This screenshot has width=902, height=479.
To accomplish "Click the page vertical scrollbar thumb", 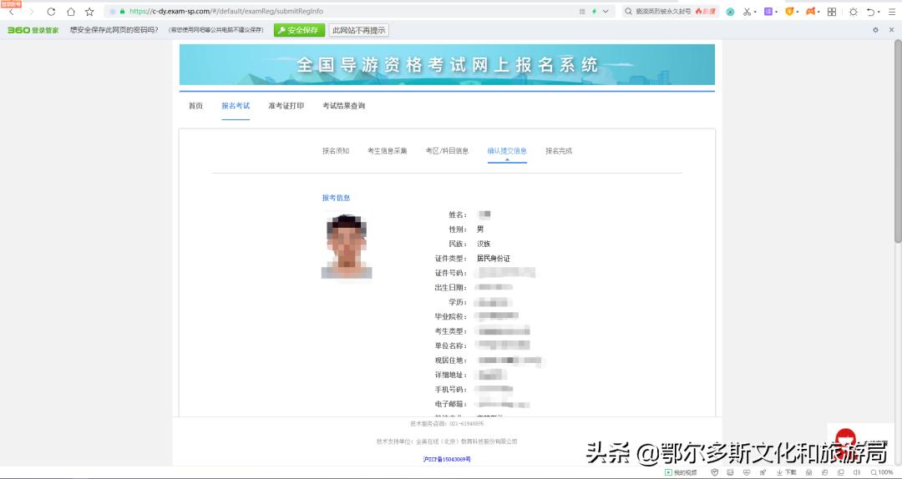I will point(897,141).
